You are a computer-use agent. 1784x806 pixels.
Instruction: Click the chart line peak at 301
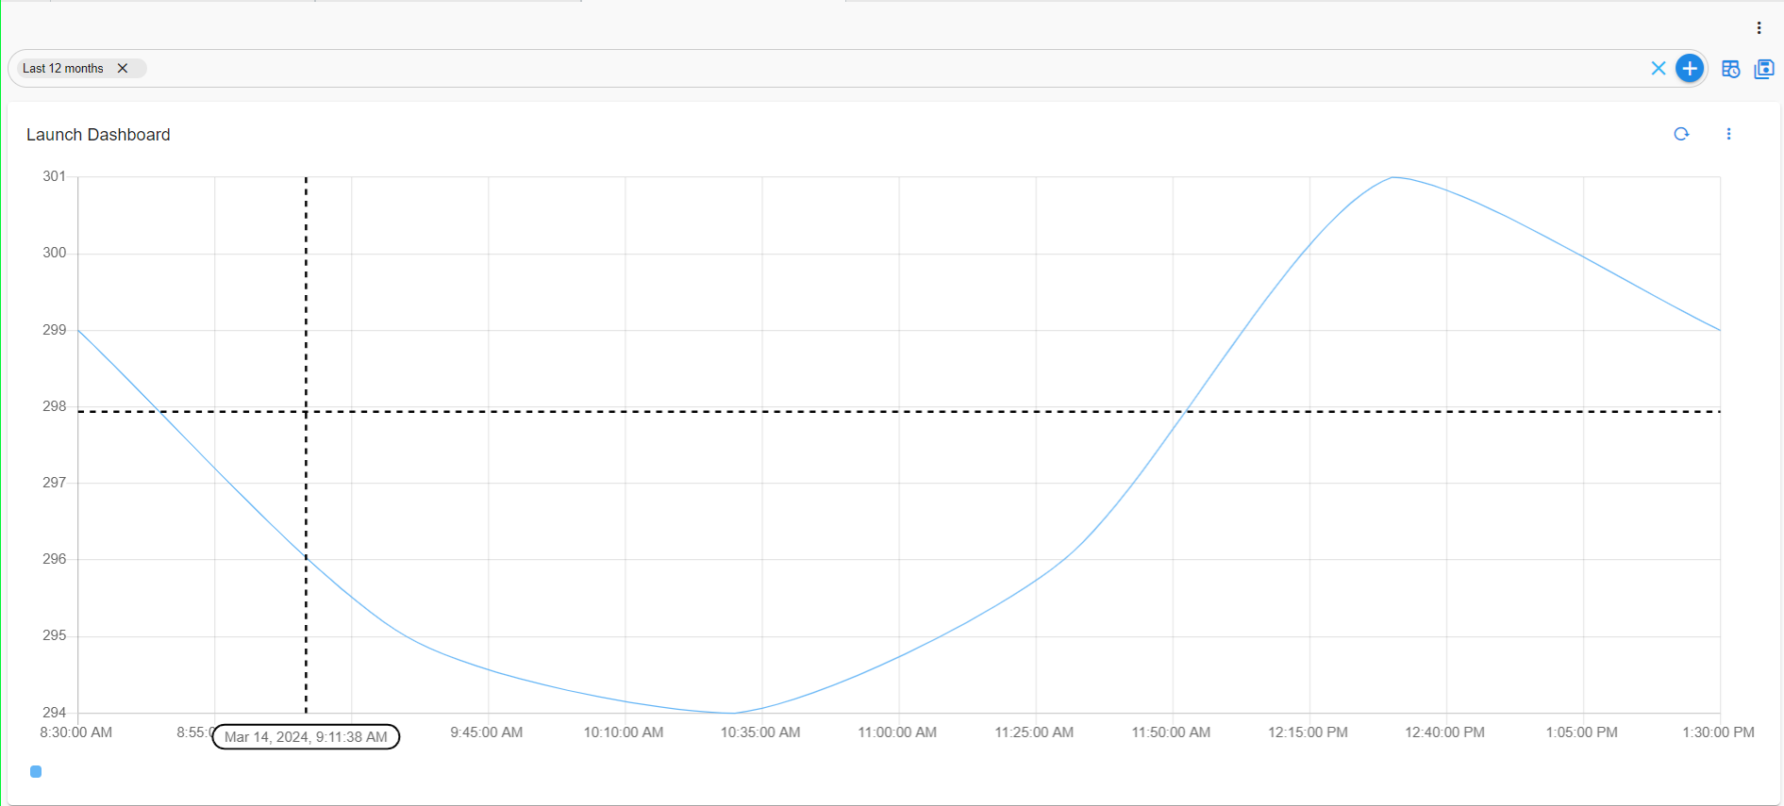1392,177
